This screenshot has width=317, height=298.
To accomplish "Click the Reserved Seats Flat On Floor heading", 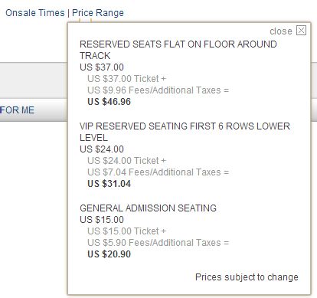I will (178, 50).
